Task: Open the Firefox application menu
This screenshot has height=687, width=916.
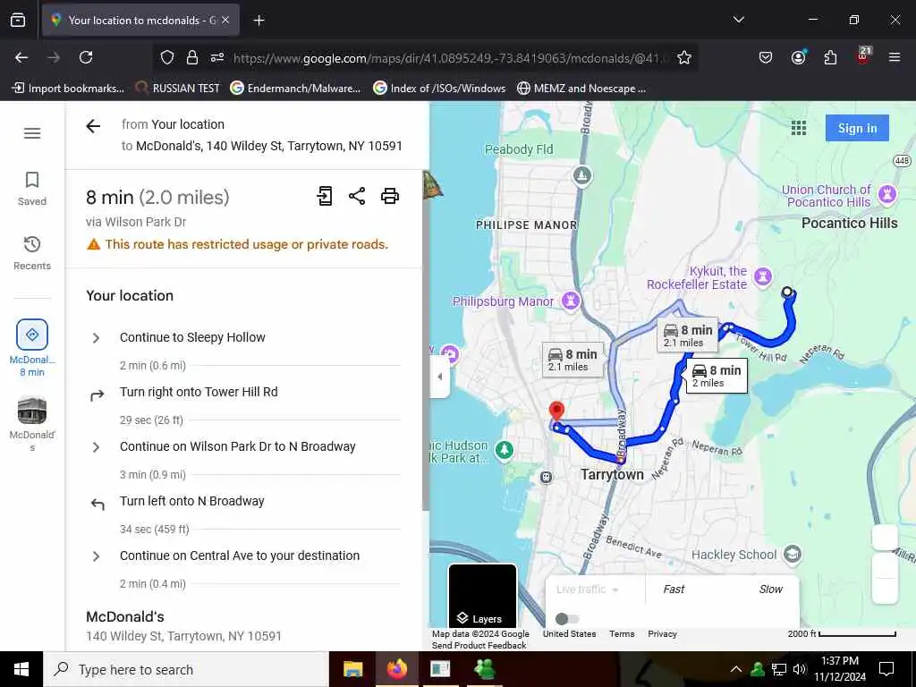Action: tap(895, 57)
